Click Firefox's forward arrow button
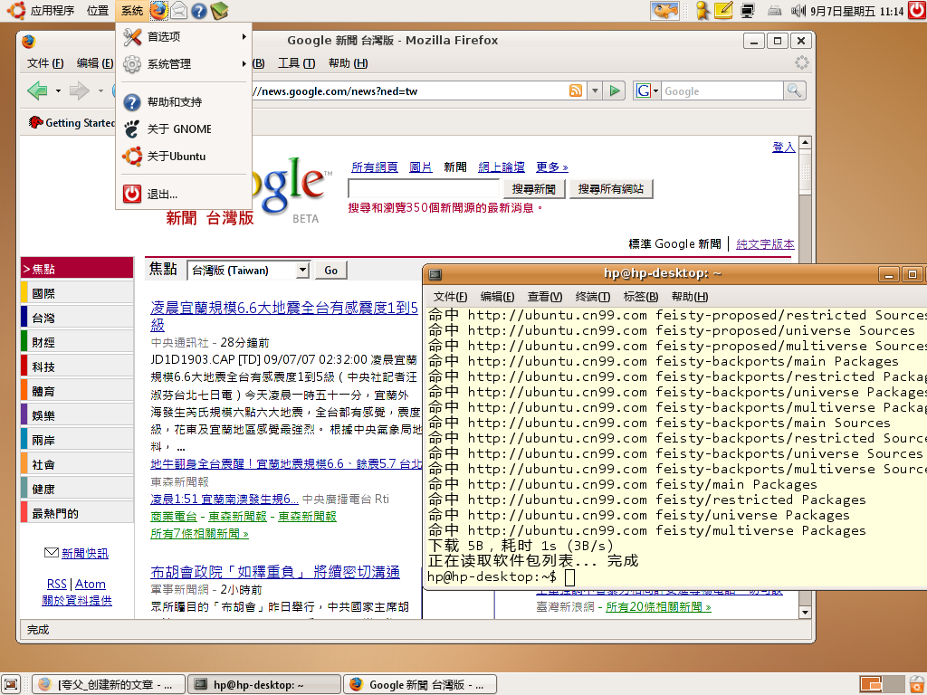The width and height of the screenshot is (927, 695). [80, 90]
